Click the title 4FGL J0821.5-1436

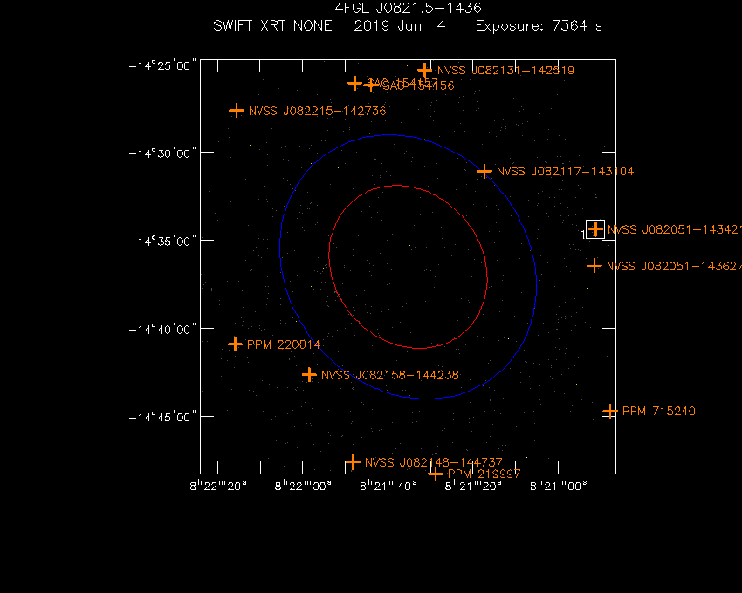tap(408, 8)
